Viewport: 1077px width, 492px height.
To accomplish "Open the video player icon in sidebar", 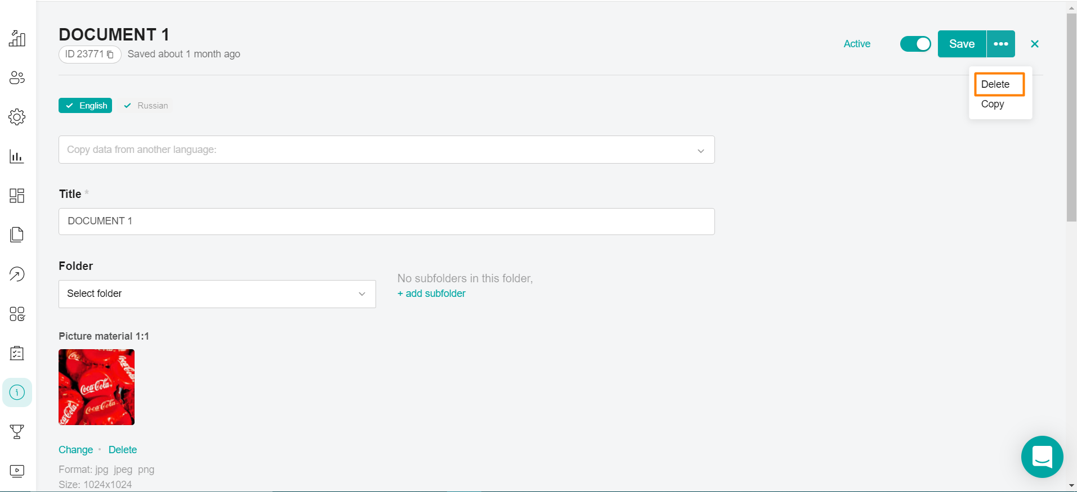I will click(17, 471).
